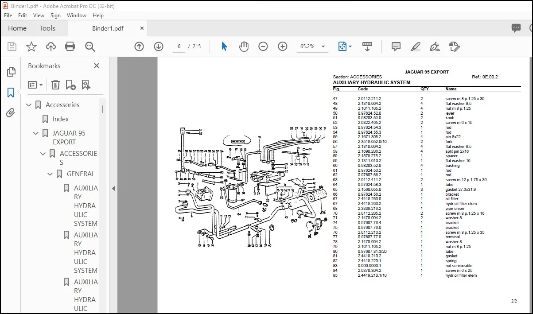
Task: Open find text magnifier icon
Action: [90, 47]
